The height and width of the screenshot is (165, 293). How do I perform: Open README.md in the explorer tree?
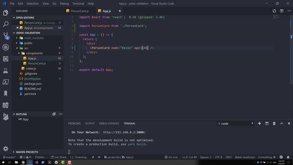(x=33, y=88)
